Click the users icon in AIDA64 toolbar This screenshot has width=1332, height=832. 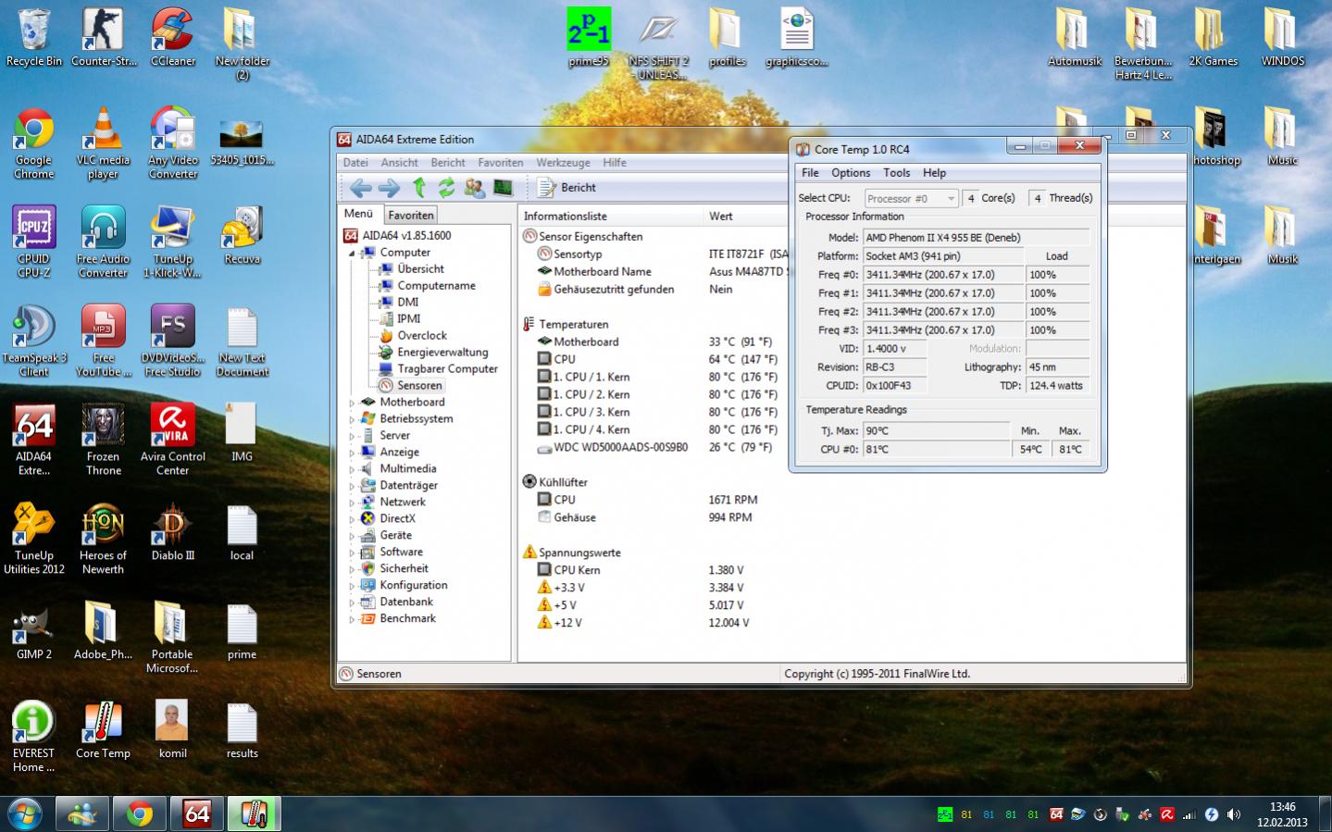point(475,188)
